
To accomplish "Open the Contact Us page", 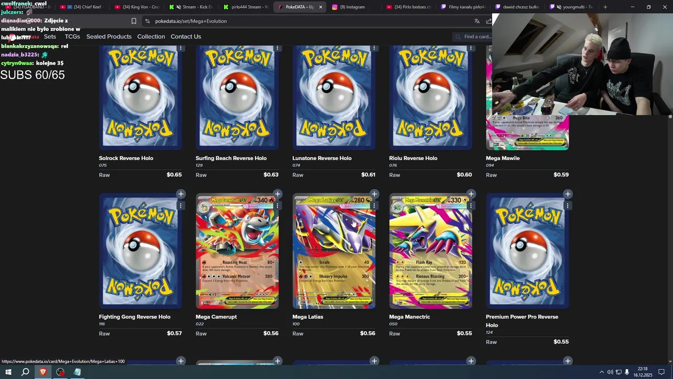I will click(x=186, y=36).
